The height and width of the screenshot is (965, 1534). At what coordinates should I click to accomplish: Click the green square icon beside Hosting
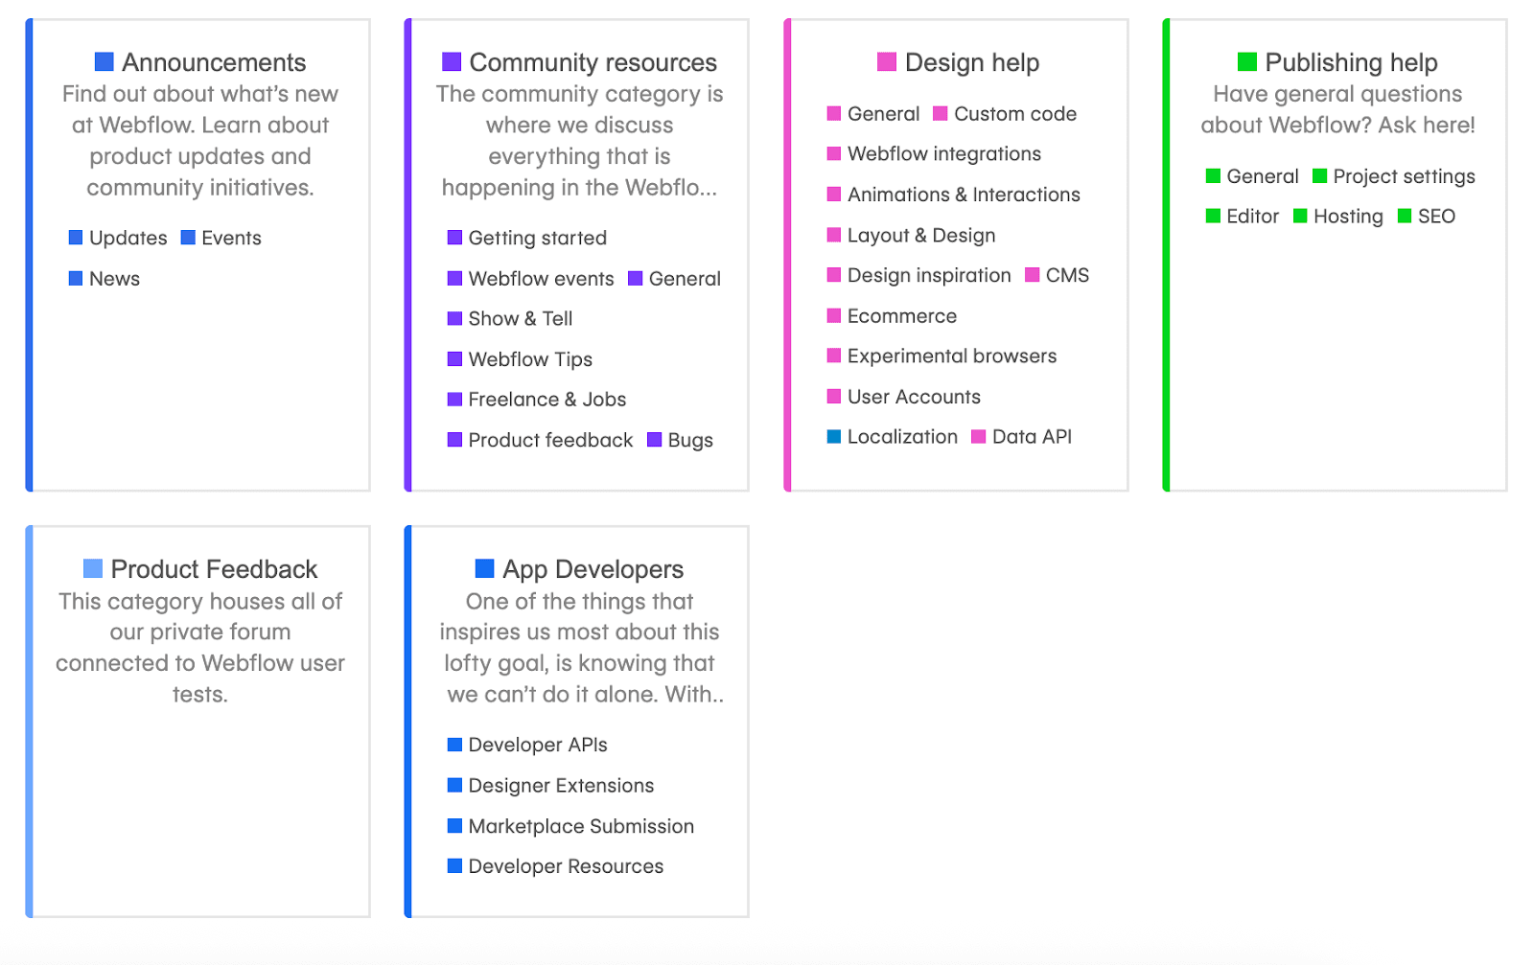tap(1300, 216)
